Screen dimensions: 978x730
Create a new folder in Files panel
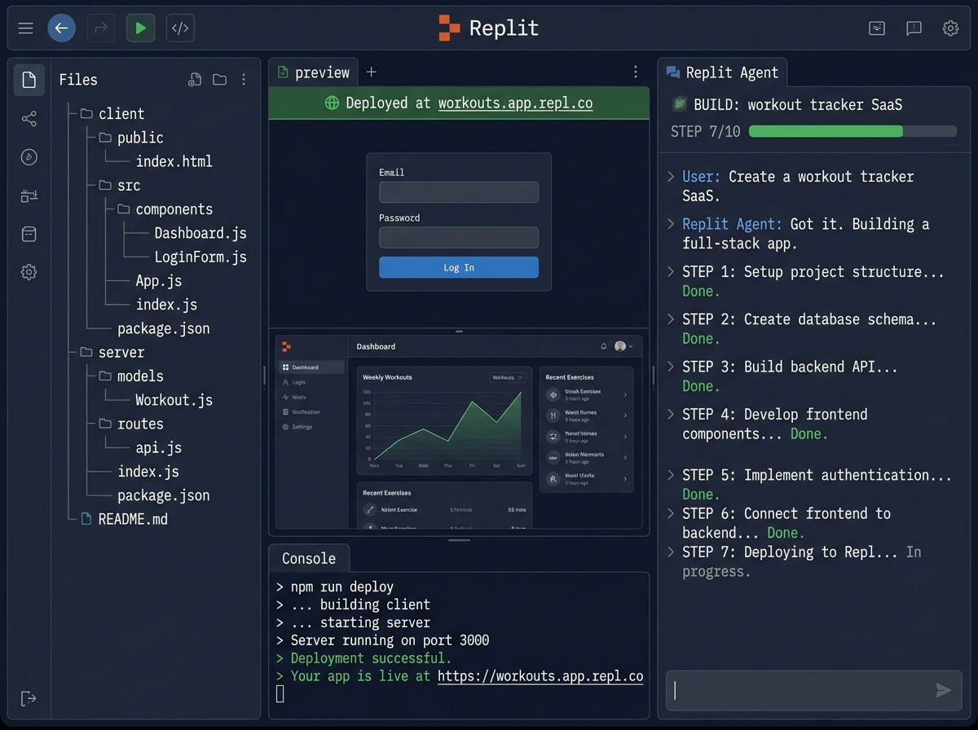[x=219, y=80]
